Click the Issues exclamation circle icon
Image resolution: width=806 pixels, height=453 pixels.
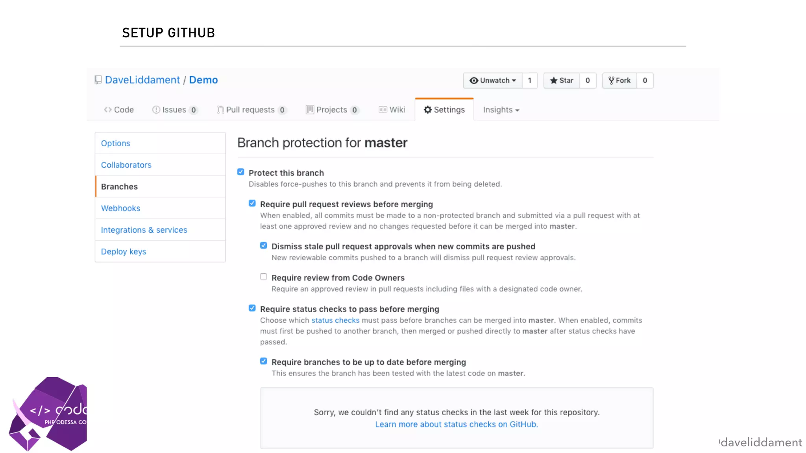pyautogui.click(x=156, y=110)
